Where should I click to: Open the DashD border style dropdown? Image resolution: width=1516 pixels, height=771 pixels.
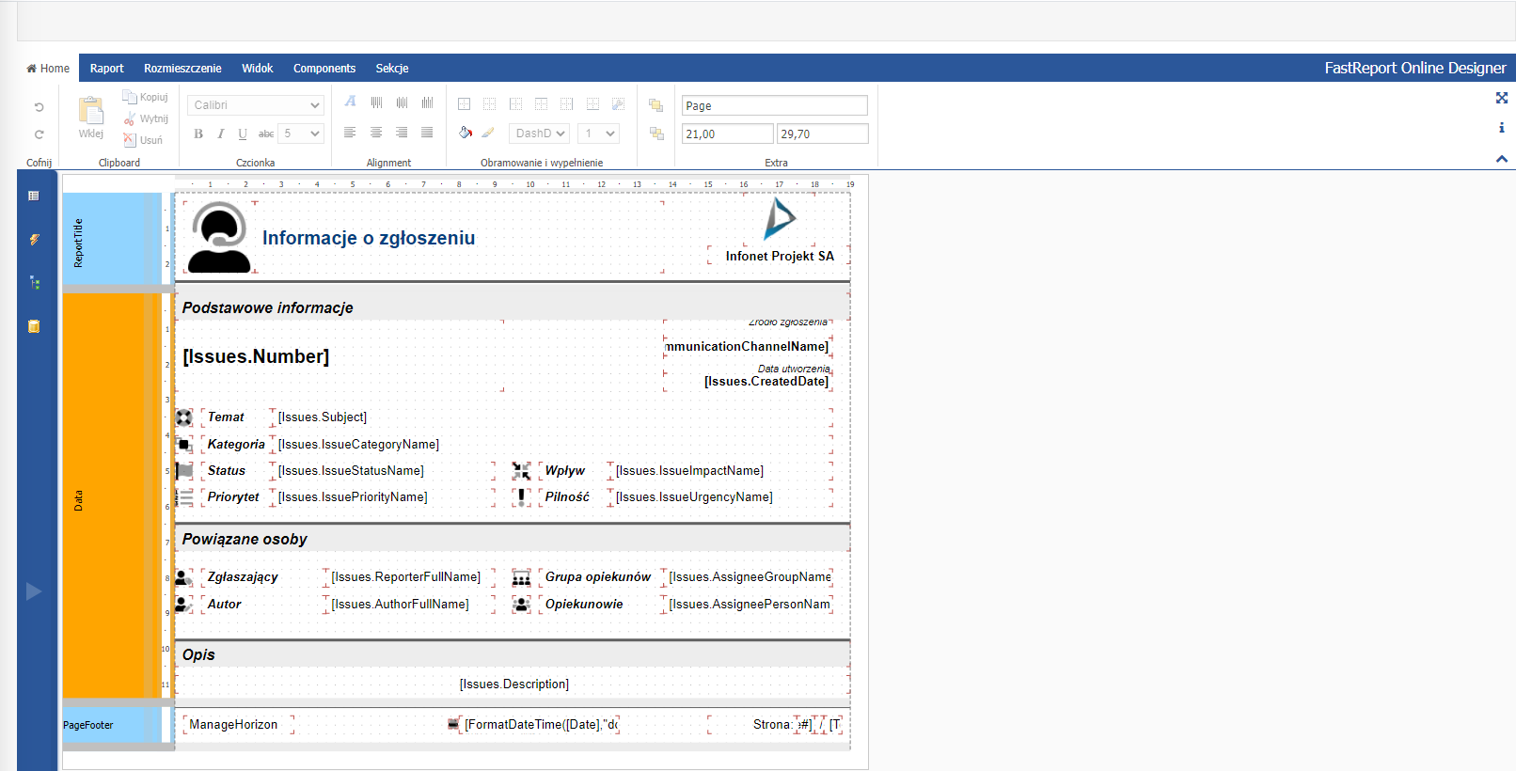(x=540, y=134)
